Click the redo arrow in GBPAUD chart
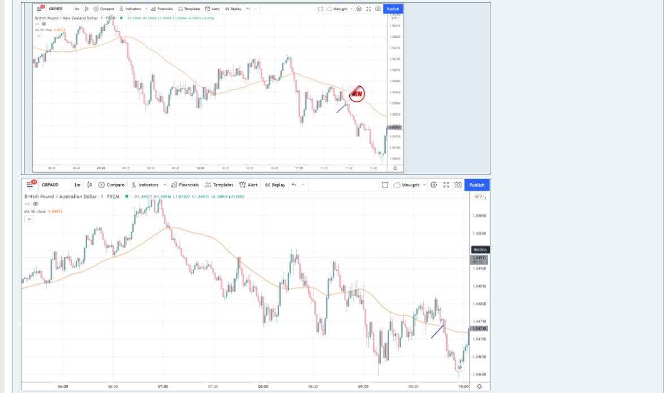 coord(303,185)
